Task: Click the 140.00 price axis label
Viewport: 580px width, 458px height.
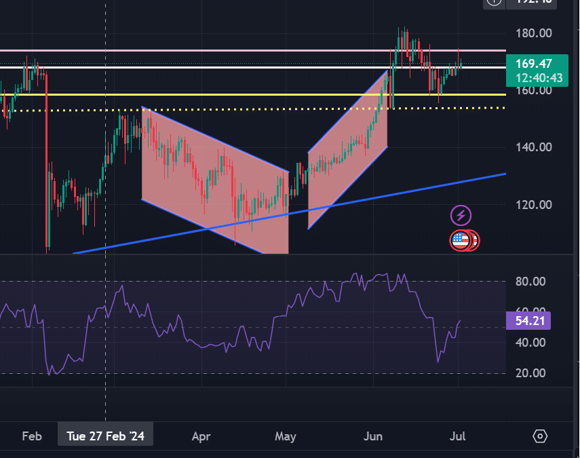Action: (533, 147)
